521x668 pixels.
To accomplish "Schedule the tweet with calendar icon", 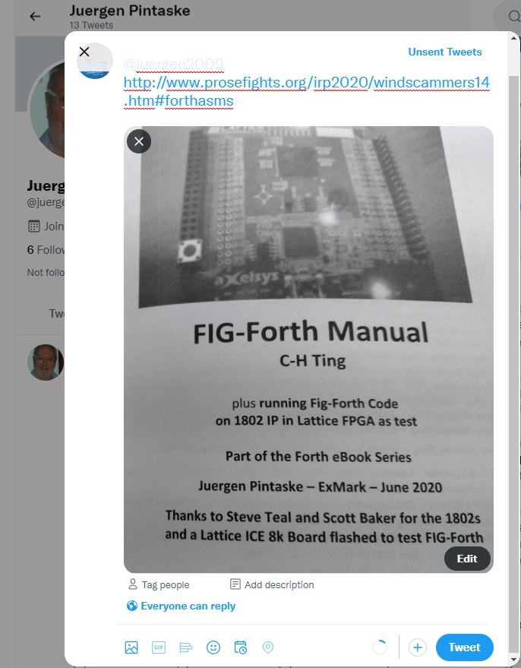I will click(x=241, y=647).
